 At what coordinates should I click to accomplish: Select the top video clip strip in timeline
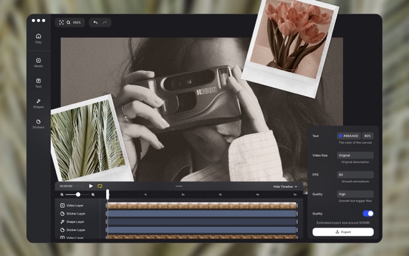[x=202, y=206]
